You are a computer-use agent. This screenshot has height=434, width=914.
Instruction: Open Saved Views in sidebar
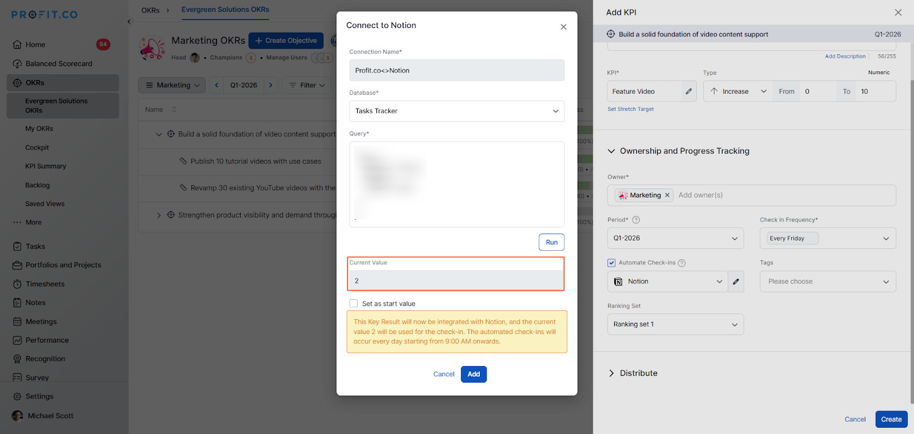click(45, 204)
